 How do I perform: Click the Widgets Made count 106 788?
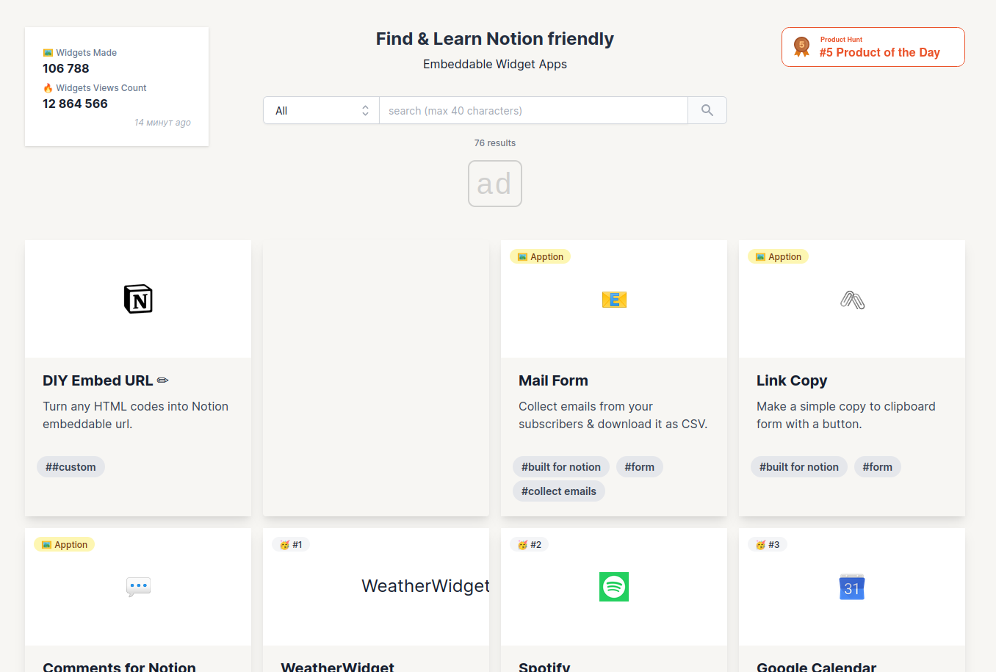pyautogui.click(x=66, y=68)
